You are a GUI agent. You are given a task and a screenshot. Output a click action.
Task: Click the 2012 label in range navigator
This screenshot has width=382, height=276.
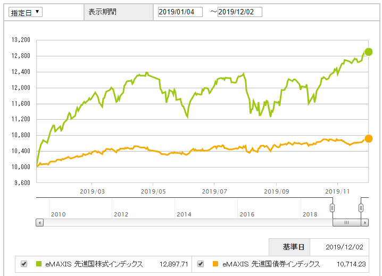click(121, 214)
